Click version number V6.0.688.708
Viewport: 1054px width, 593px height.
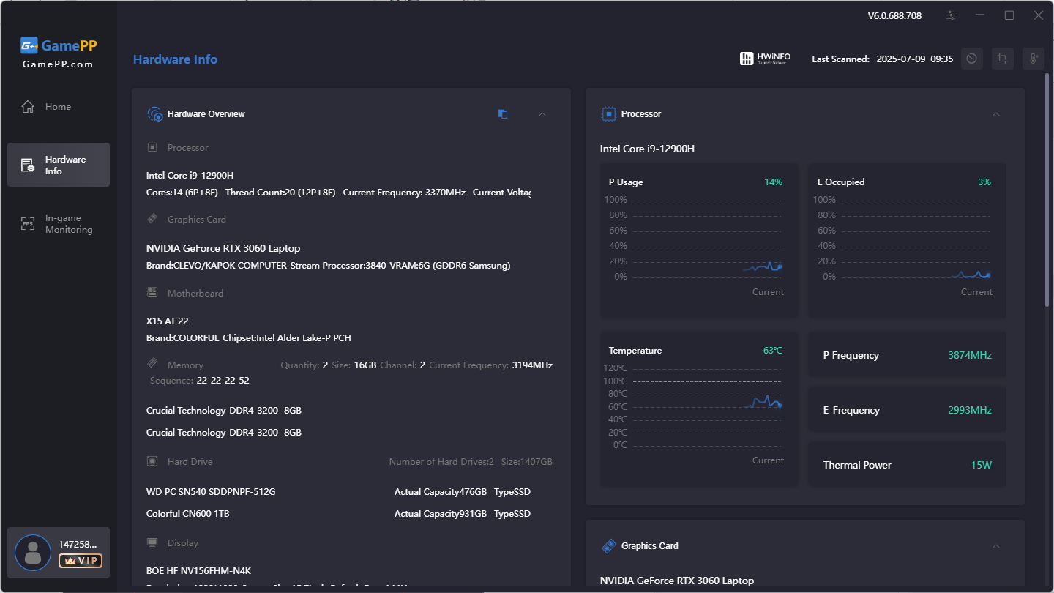click(894, 15)
